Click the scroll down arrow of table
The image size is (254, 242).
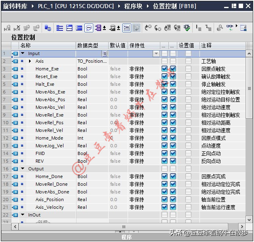(x=249, y=220)
